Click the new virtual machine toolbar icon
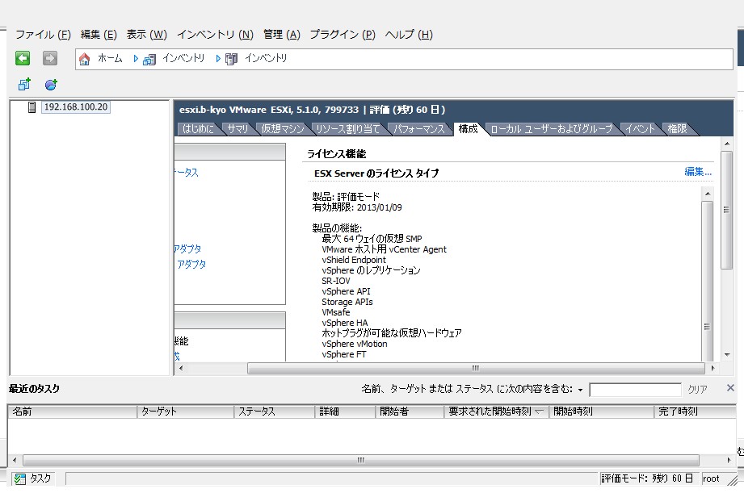Image resolution: width=744 pixels, height=493 pixels. [x=24, y=85]
